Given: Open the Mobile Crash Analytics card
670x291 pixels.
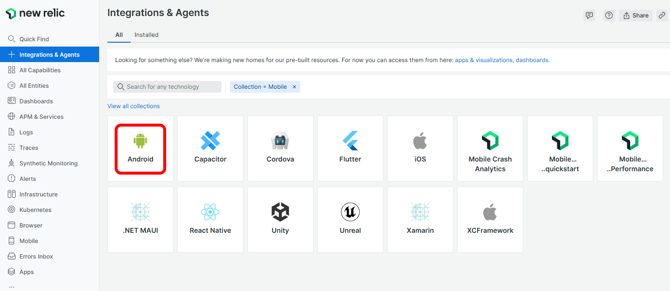Looking at the screenshot, I should point(490,148).
